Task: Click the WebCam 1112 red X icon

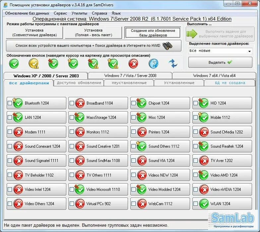Action: tap(142, 204)
